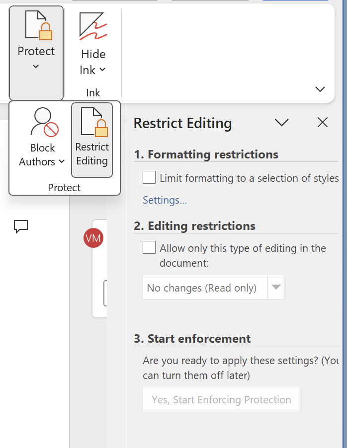Select the Block Authors icon
Image resolution: width=347 pixels, height=448 pixels.
[44, 122]
